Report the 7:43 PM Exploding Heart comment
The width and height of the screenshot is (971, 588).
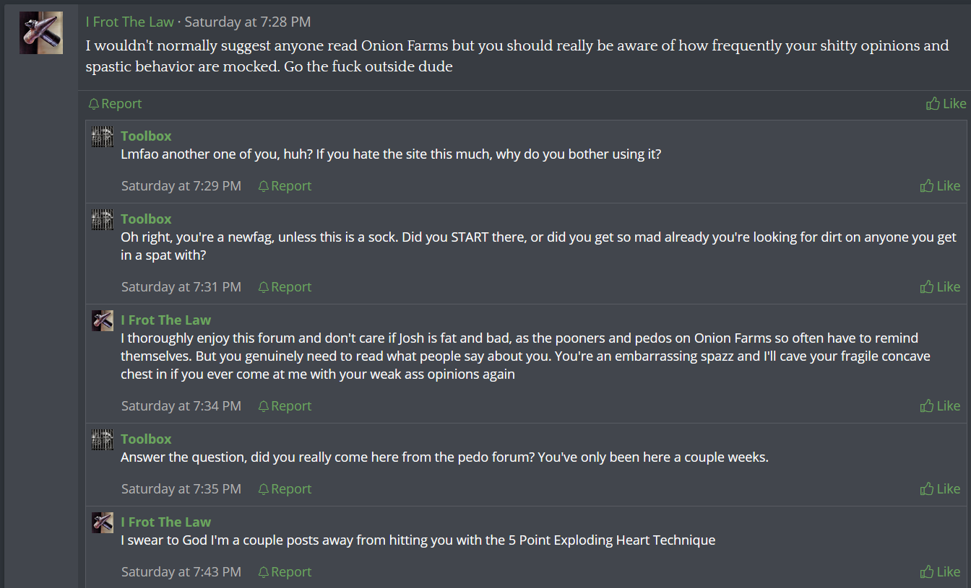(285, 572)
